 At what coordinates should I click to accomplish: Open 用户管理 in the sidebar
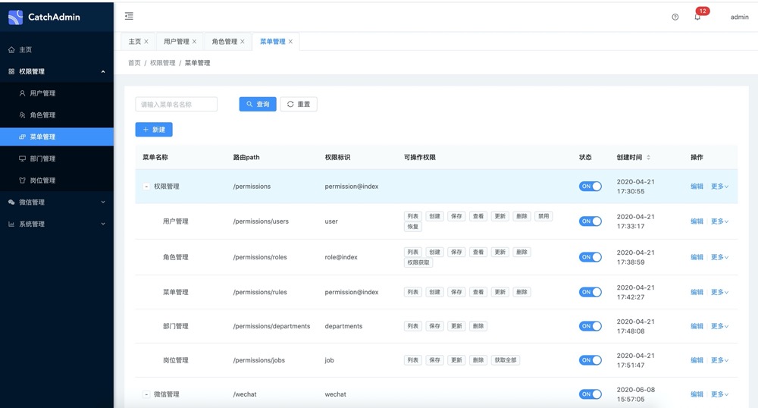(x=57, y=93)
